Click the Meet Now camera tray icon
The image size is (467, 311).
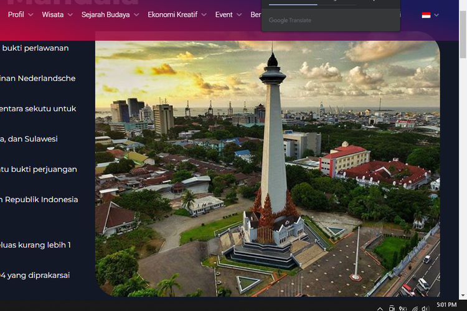click(392, 309)
